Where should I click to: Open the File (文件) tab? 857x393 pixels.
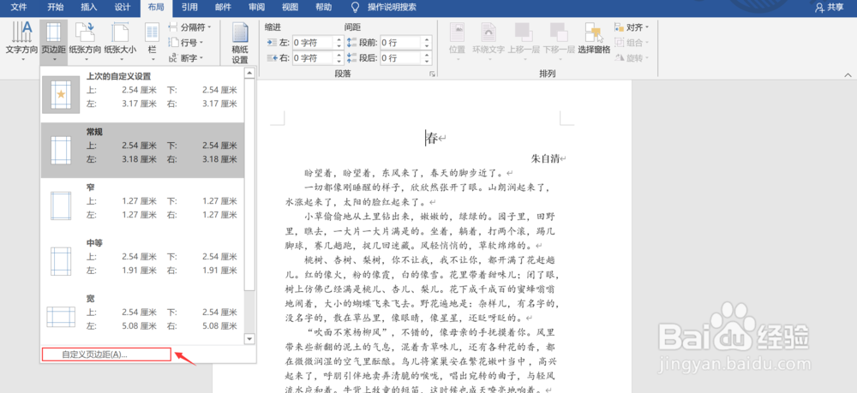[x=19, y=7]
